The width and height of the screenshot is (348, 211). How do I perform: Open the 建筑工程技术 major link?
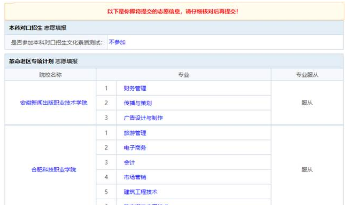point(141,192)
